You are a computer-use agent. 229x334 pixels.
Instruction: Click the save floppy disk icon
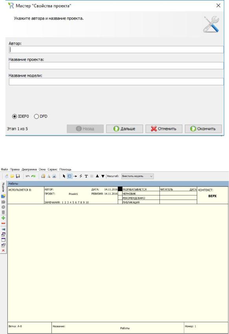tap(18, 176)
